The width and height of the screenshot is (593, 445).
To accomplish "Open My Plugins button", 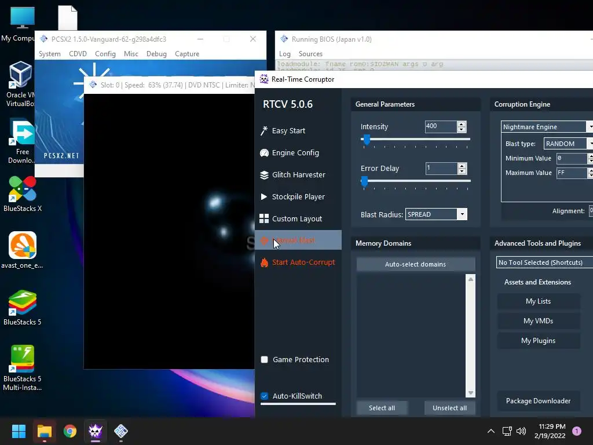I will pyautogui.click(x=538, y=341).
